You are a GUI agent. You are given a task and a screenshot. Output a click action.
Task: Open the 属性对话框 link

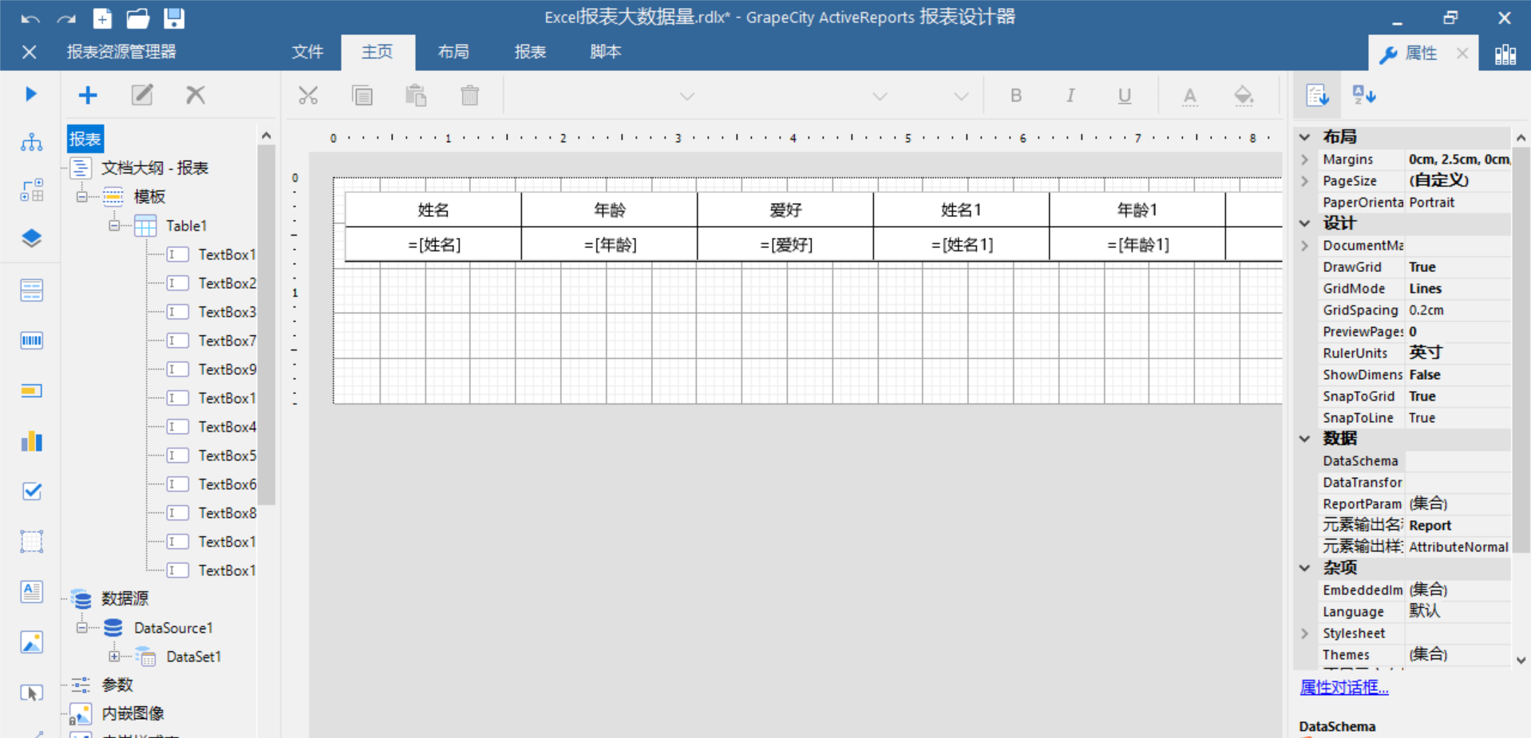pos(1344,687)
